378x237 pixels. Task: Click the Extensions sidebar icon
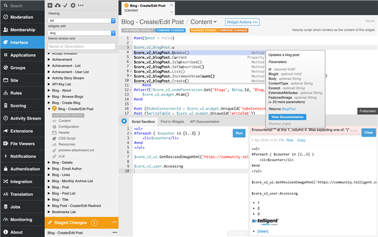tap(5, 131)
